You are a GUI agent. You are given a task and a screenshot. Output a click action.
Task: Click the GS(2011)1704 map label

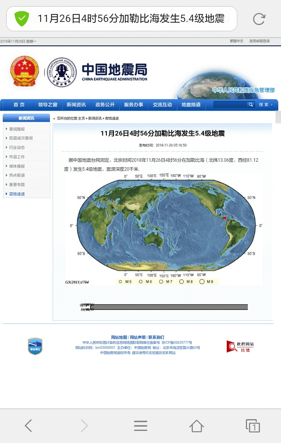[x=77, y=282]
